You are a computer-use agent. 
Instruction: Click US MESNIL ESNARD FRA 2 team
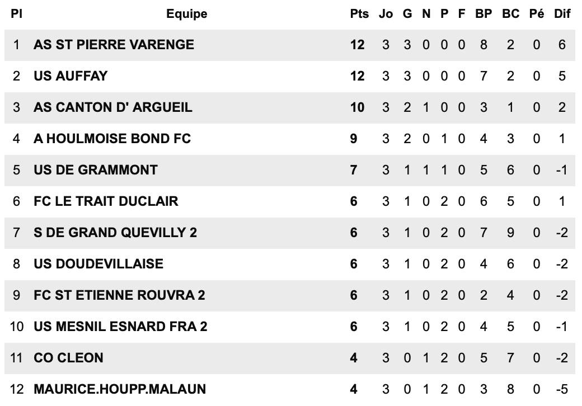pyautogui.click(x=120, y=326)
